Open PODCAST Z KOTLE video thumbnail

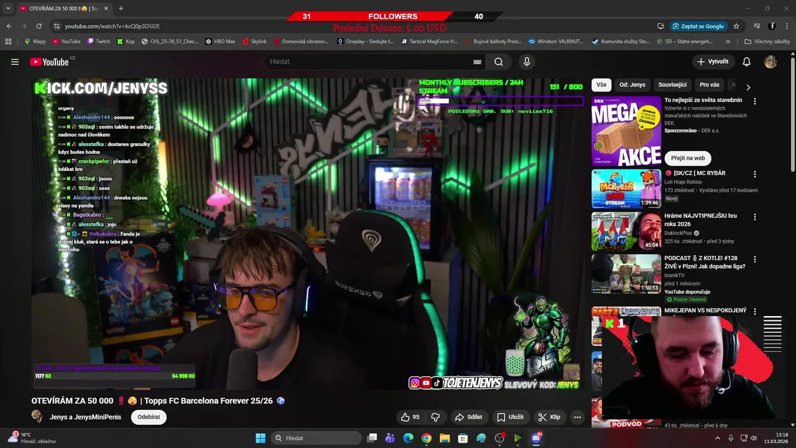pyautogui.click(x=626, y=273)
